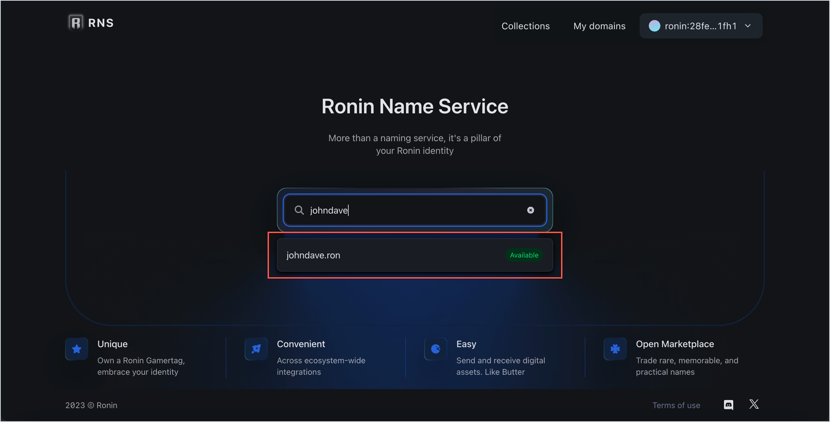Open the X (Twitter) footer icon

coord(754,404)
